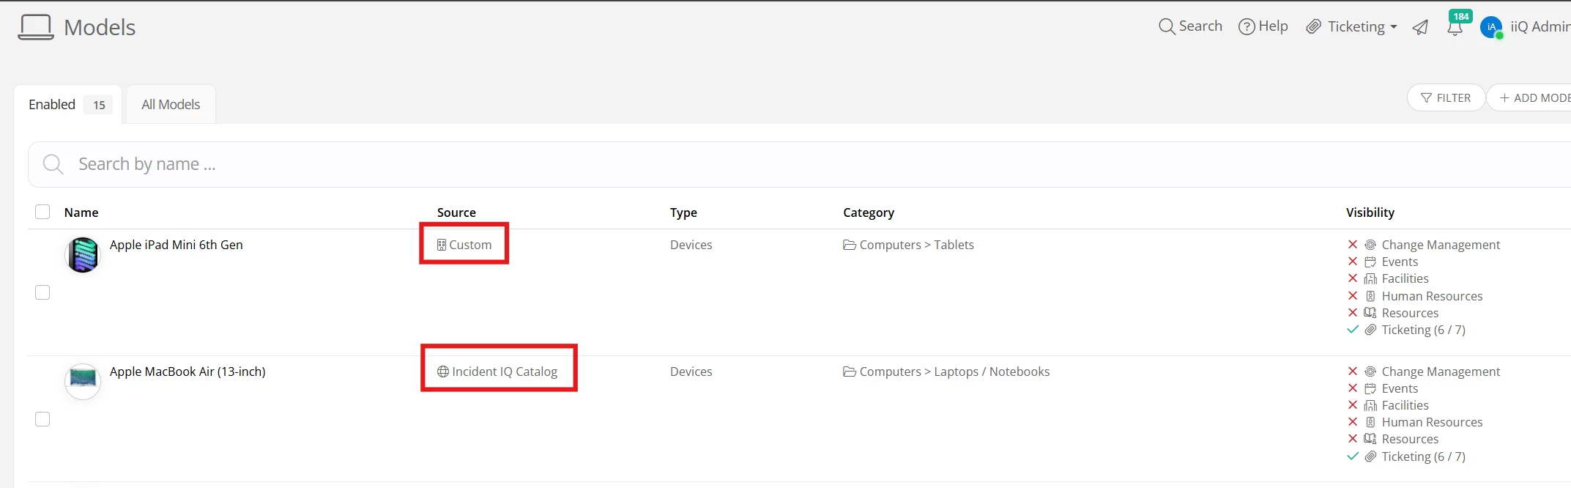The height and width of the screenshot is (488, 1571).
Task: Sort by the Source column header
Action: point(456,212)
